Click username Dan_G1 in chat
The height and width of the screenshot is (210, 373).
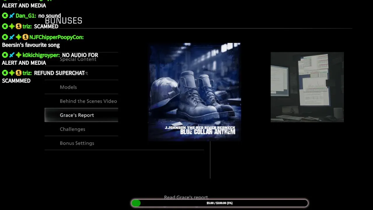pos(26,16)
